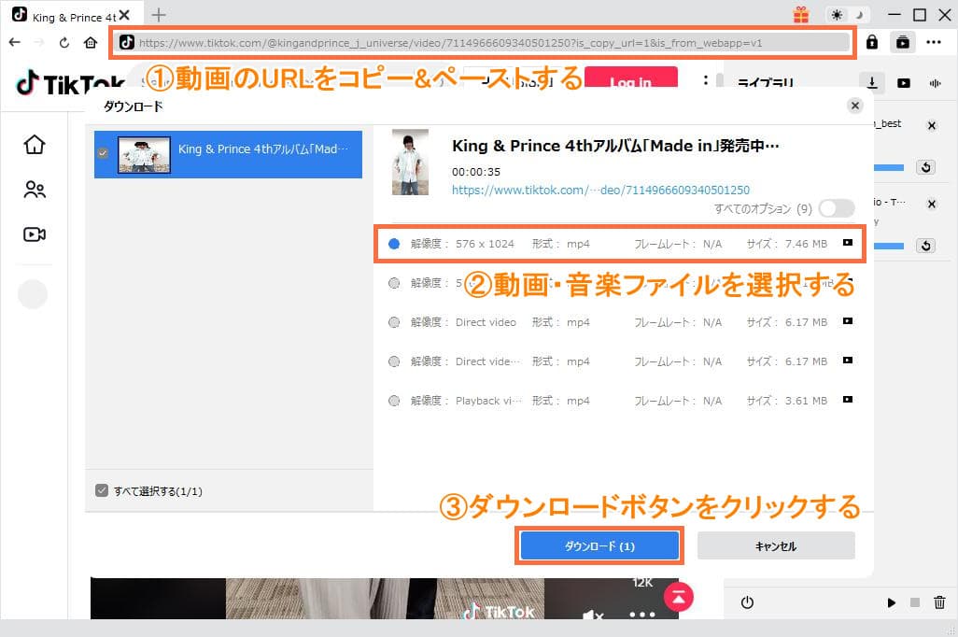Toggle the select all (1/1) checkbox

point(102,490)
